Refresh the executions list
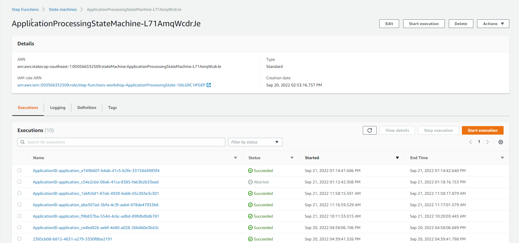 point(369,130)
